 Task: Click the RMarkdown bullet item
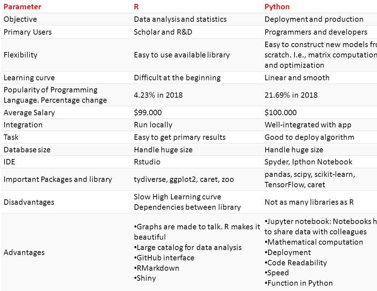(156, 268)
